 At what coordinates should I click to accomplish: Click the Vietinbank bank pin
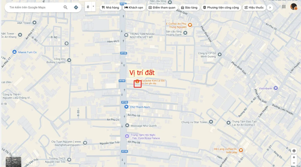(x=276, y=88)
